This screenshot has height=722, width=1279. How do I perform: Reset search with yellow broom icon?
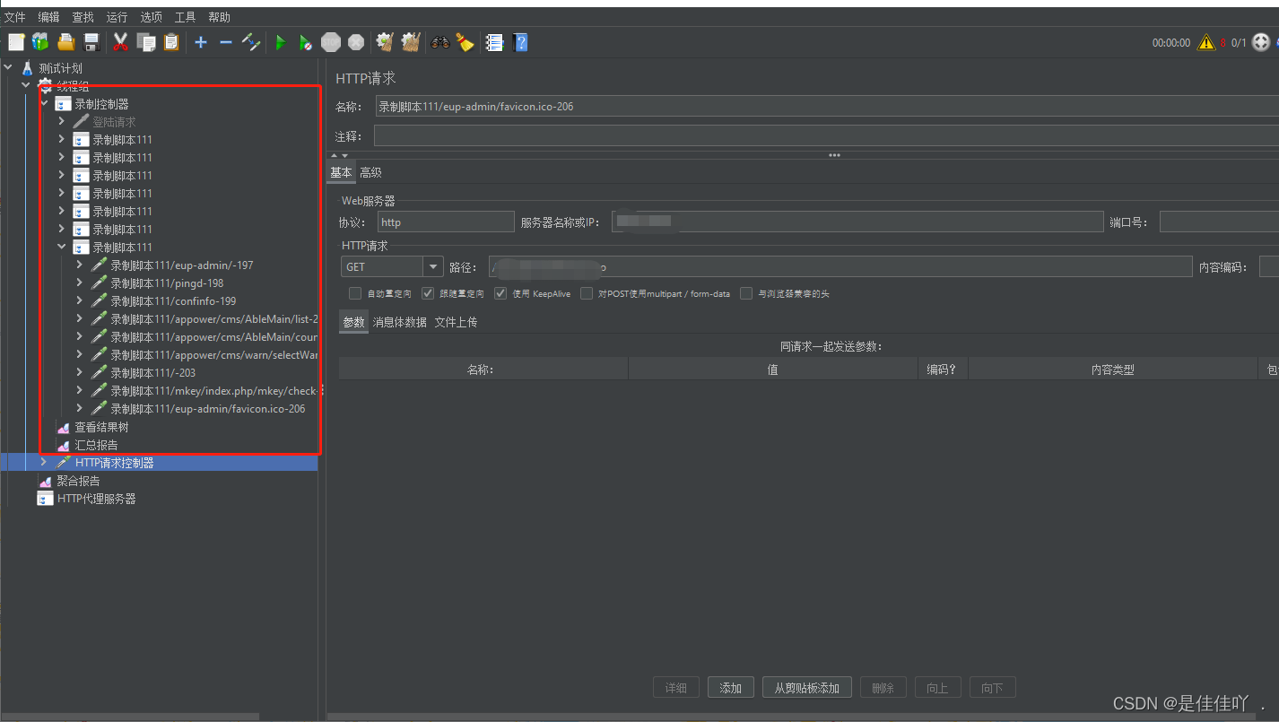[465, 42]
